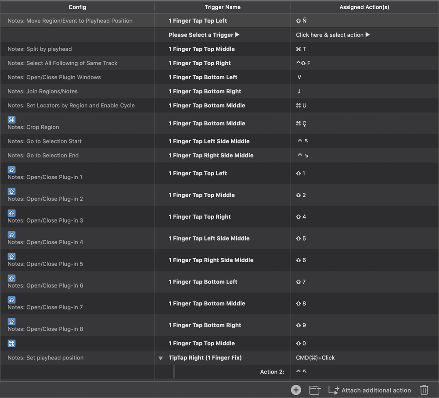Click the Action 2: label
The image size is (439, 398).
coord(272,372)
